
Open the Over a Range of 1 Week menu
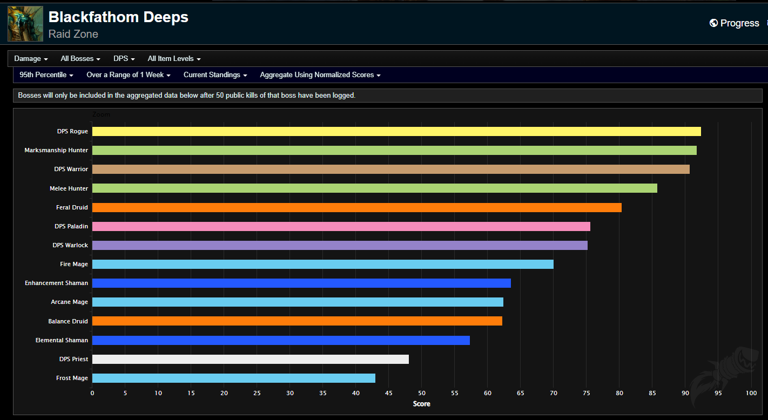click(x=128, y=74)
